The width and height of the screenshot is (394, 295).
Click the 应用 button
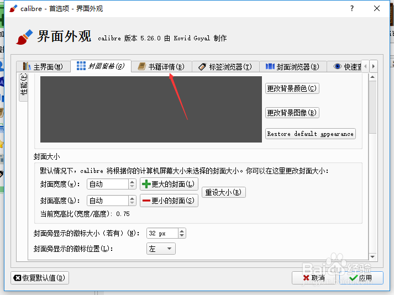(x=361, y=278)
